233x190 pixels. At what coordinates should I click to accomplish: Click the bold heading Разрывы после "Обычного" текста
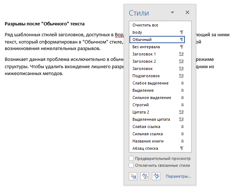pos(45,24)
